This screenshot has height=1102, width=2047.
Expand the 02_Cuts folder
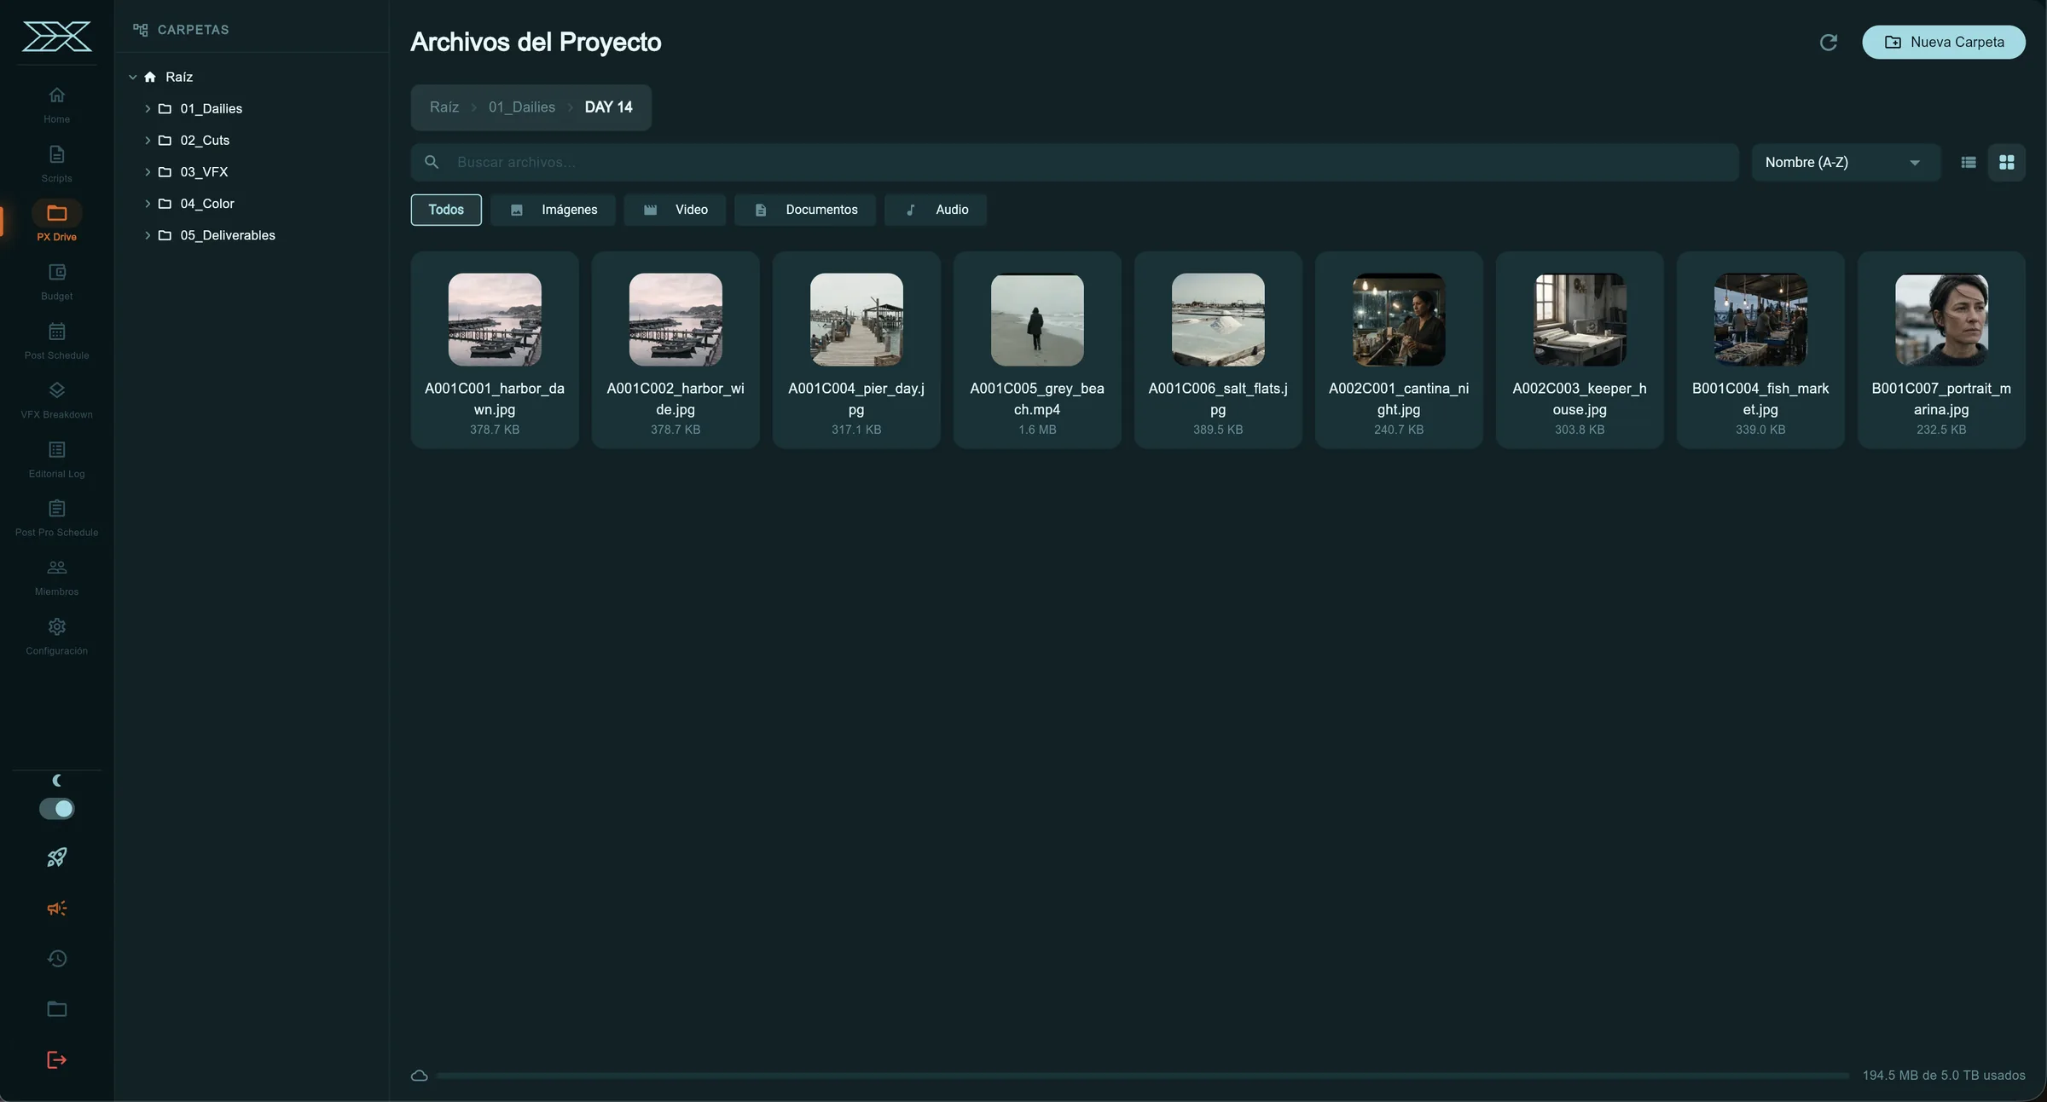pos(148,140)
